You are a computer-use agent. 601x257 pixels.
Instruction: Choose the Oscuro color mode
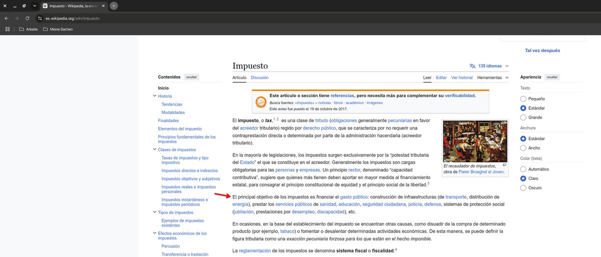[x=523, y=188]
